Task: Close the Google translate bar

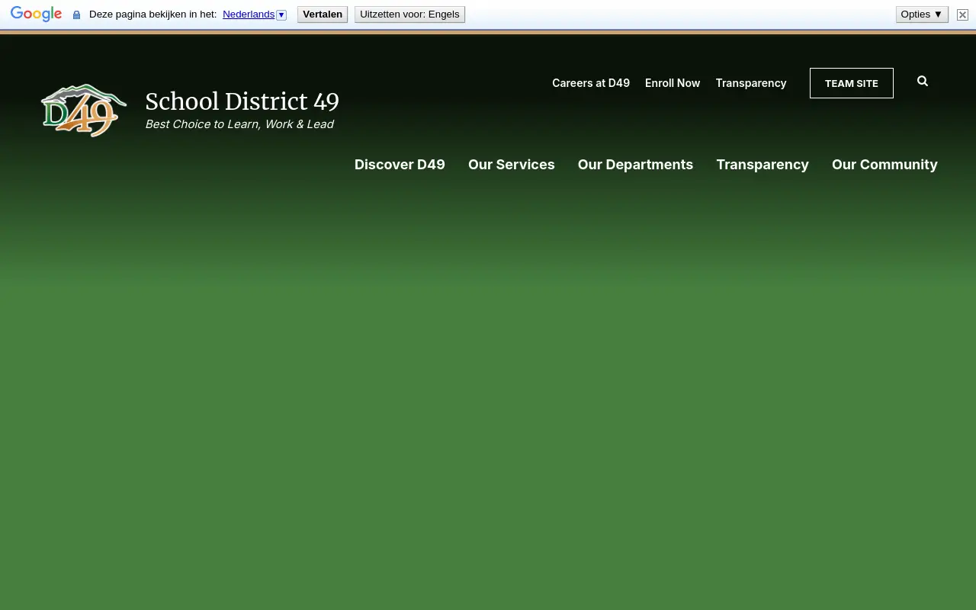Action: click(962, 14)
